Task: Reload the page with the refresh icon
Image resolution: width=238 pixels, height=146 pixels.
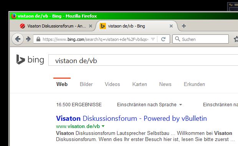Action: coord(163,39)
